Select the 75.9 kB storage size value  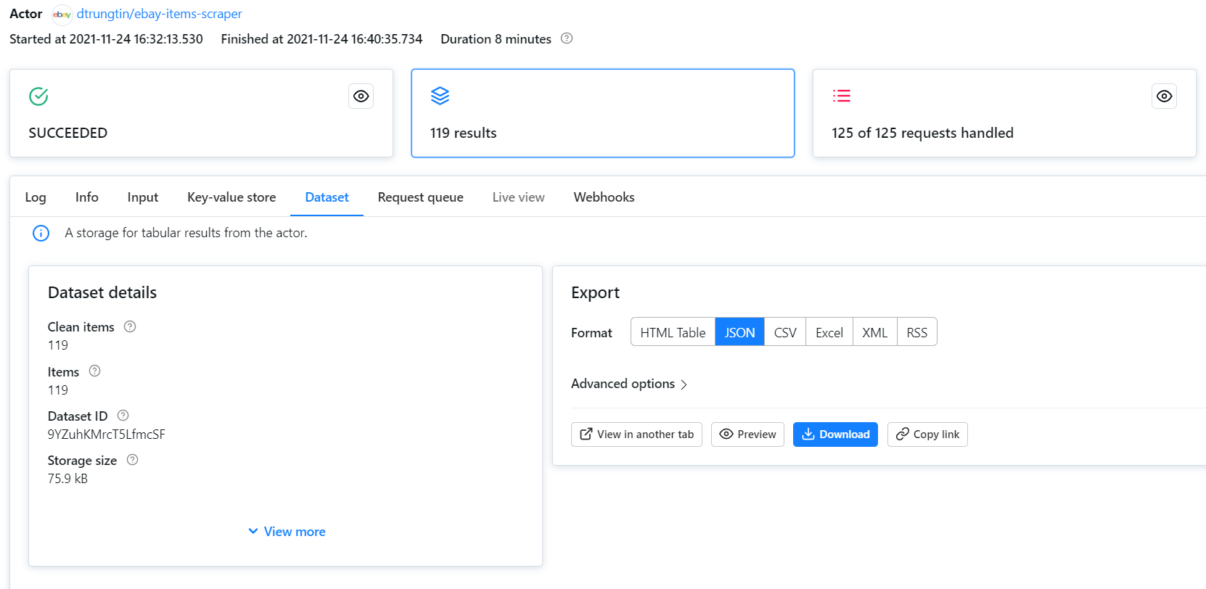pyautogui.click(x=67, y=479)
